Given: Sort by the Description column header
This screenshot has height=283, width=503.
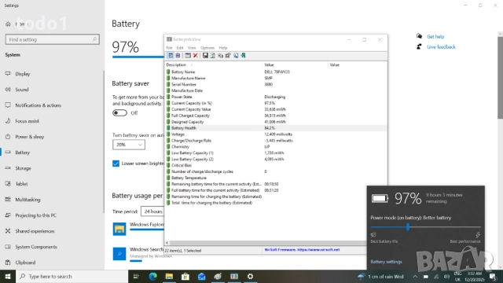Looking at the screenshot, I should (213, 64).
